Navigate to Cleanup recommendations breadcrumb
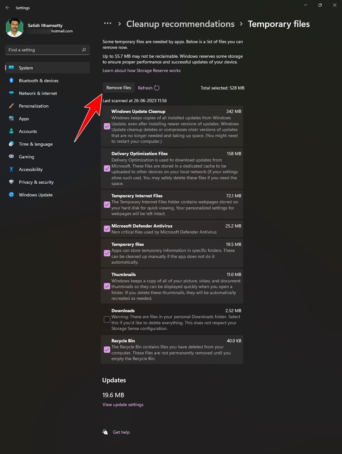Screen dimensions: 342x454 point(180,24)
